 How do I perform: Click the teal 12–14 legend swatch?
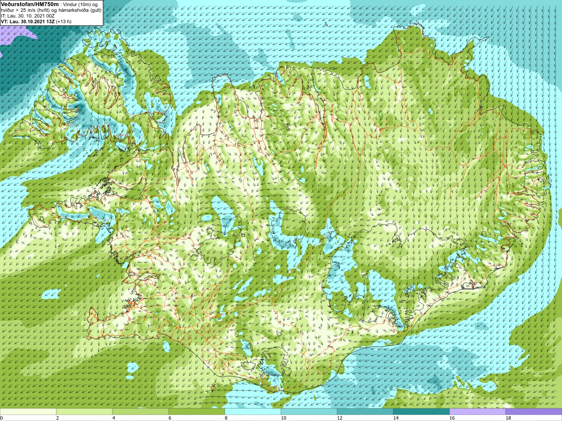[365, 412]
